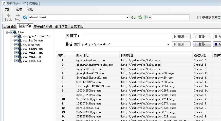Uncheck cn.bing.com checkbox
Image resolution: width=221 pixels, height=121 pixels.
coord(16,44)
